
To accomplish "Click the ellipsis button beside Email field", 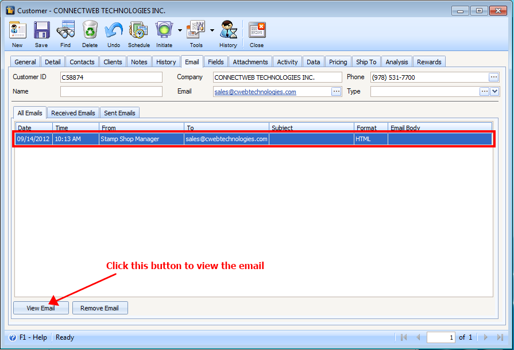I will pyautogui.click(x=337, y=91).
